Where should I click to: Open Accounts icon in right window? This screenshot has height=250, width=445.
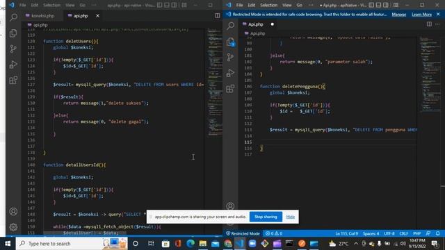coord(230,206)
